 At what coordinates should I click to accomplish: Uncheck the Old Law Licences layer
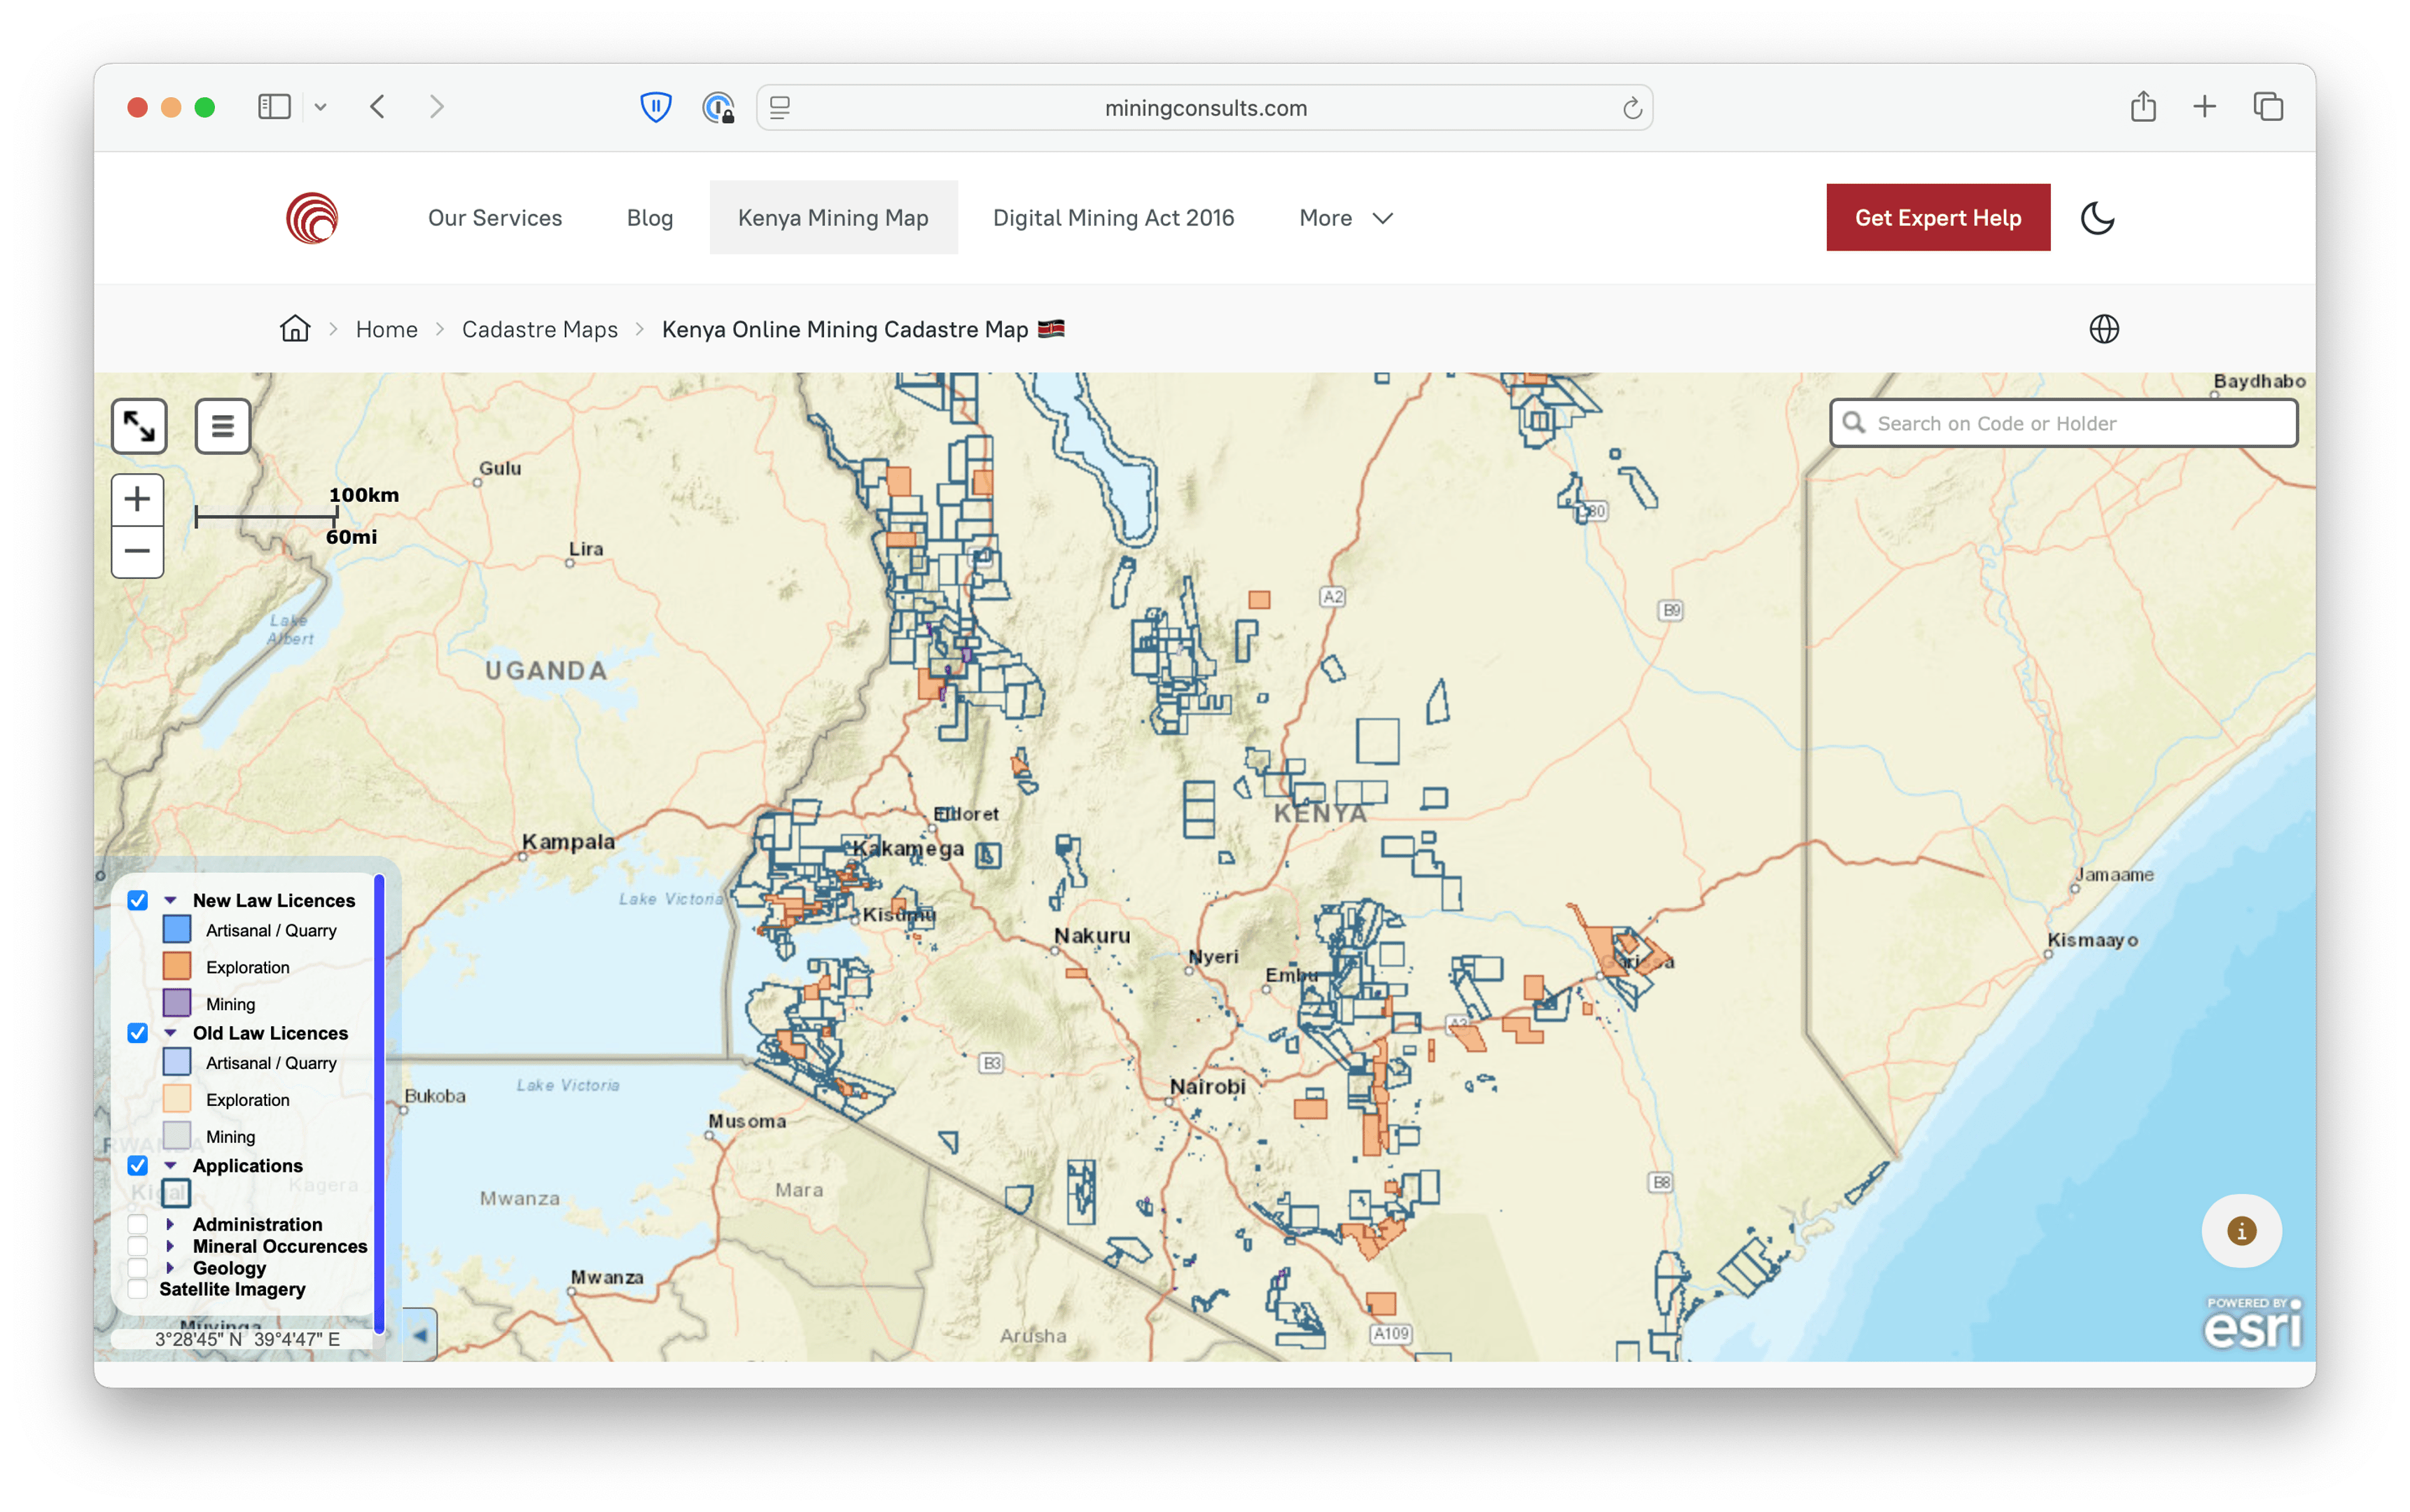[x=138, y=1033]
